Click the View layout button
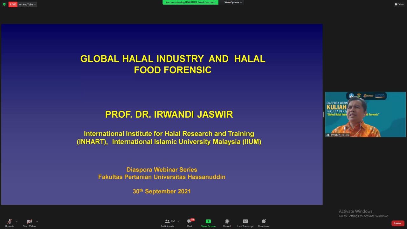Screen dimensions: 407x229 click(399, 4)
